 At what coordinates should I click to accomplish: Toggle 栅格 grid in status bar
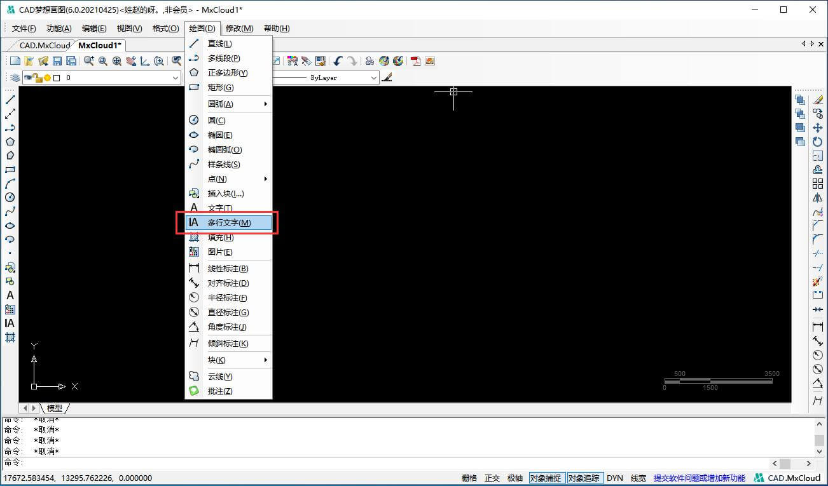coord(469,478)
